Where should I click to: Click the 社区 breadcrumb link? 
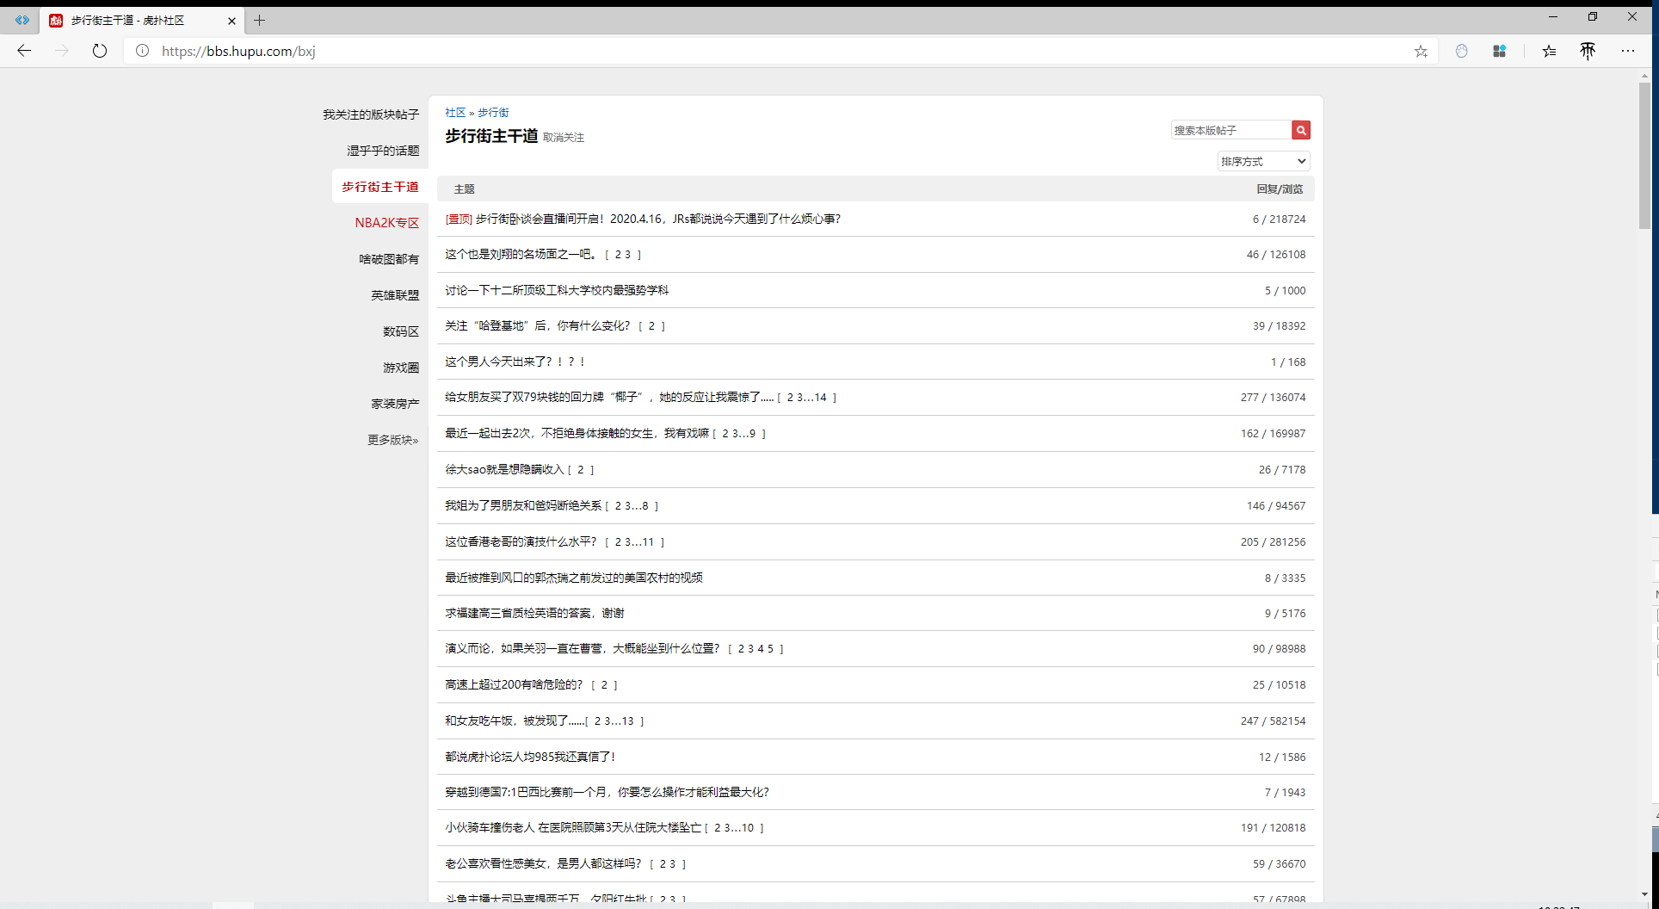[455, 112]
